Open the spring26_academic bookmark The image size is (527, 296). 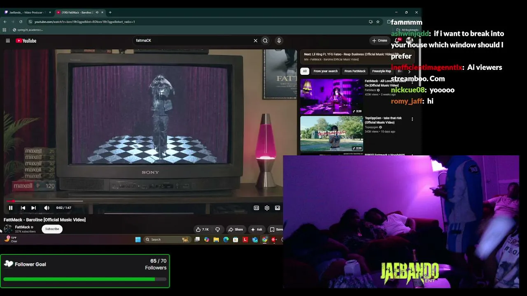pos(28,30)
